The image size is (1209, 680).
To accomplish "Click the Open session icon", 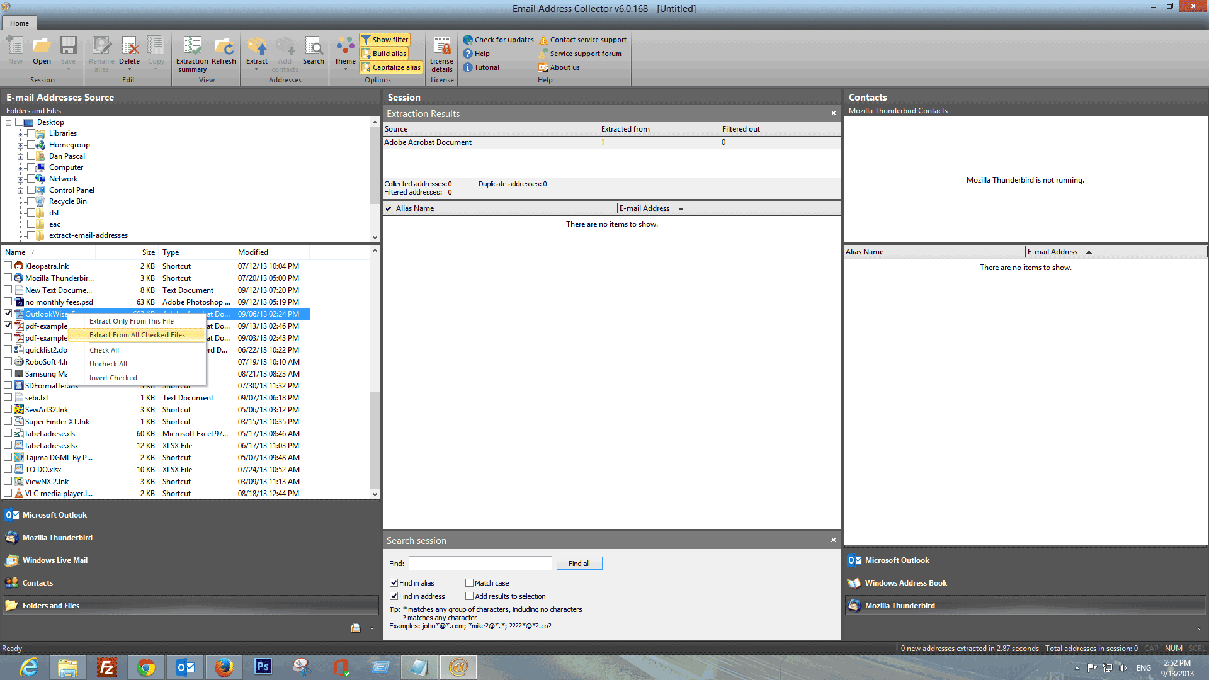I will [42, 50].
